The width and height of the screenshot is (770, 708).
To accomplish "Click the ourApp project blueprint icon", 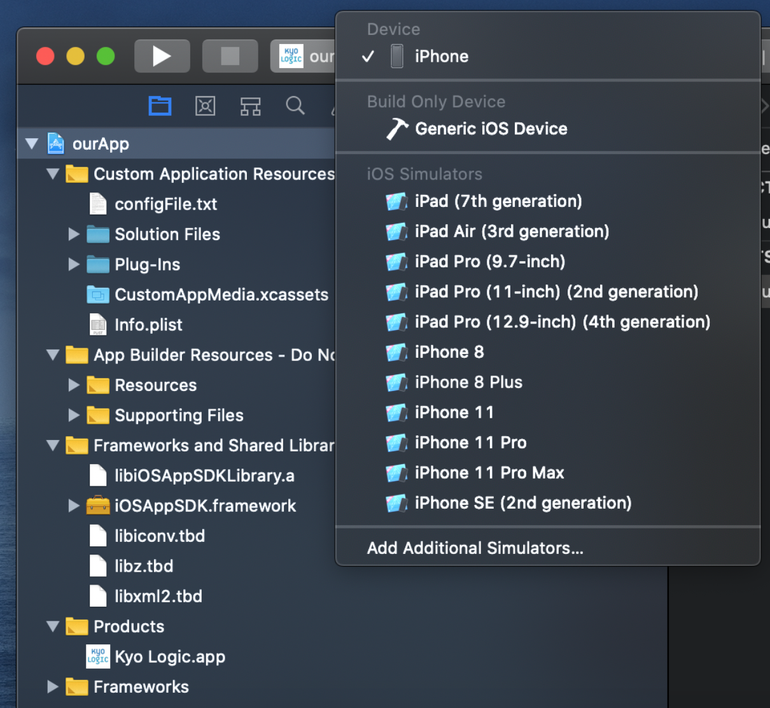I will (56, 144).
